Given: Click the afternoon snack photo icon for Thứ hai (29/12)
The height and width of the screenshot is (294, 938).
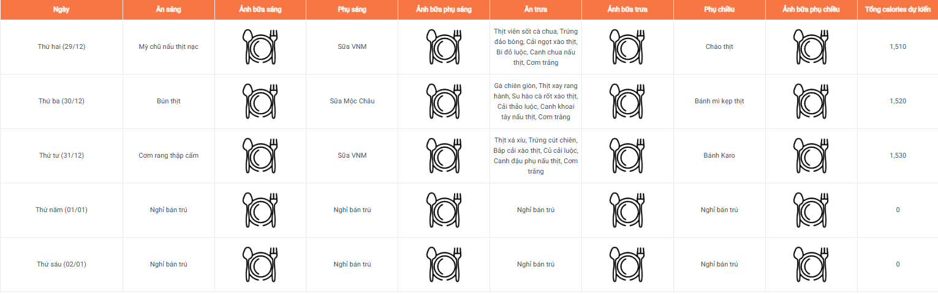Looking at the screenshot, I should 811,46.
